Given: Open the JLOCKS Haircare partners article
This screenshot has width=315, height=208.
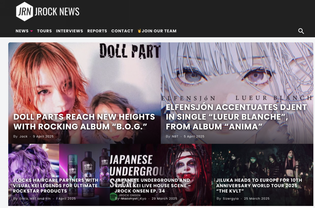Looking at the screenshot, I should (x=56, y=185).
